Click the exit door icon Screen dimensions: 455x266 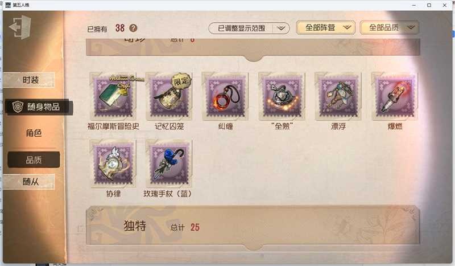coord(20,27)
